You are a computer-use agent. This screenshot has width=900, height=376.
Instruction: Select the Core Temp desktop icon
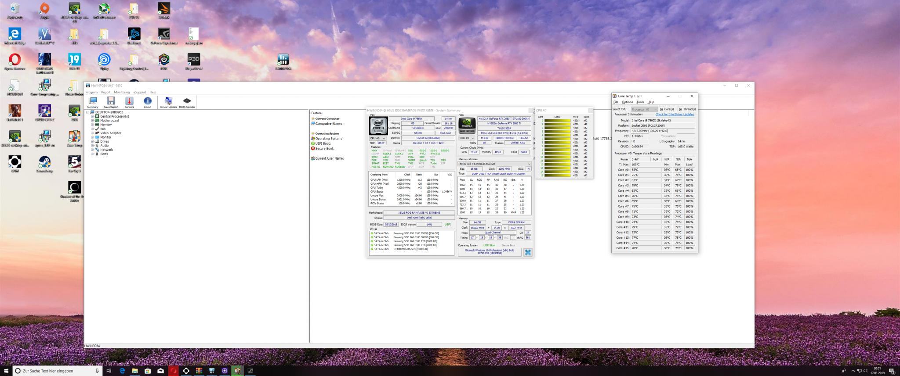[x=74, y=139]
